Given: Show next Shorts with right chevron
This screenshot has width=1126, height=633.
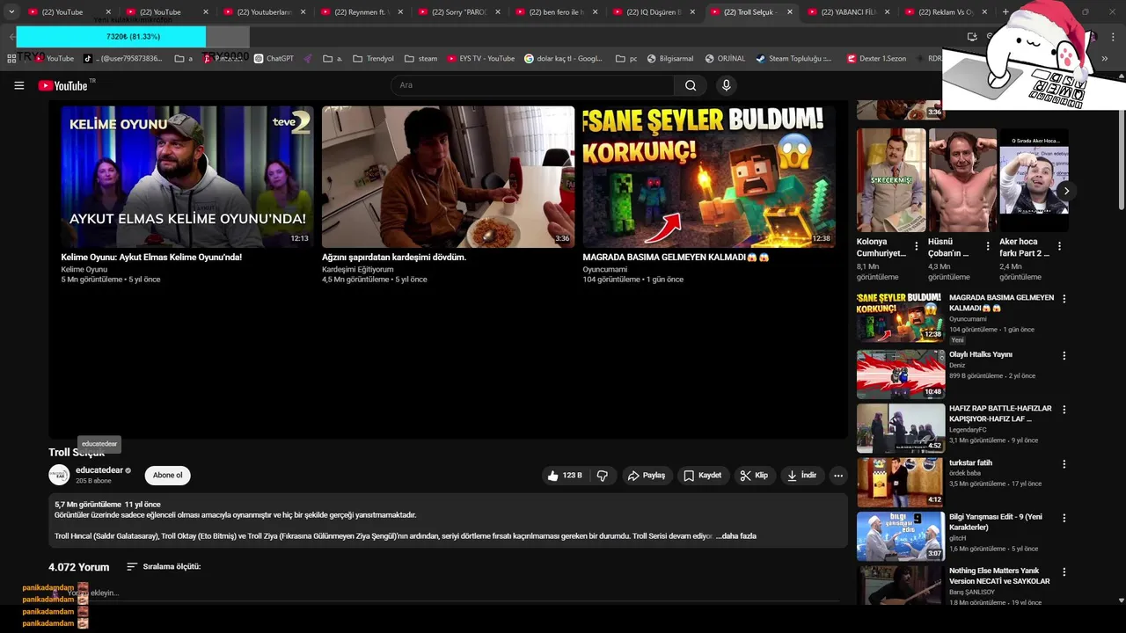Looking at the screenshot, I should tap(1066, 191).
